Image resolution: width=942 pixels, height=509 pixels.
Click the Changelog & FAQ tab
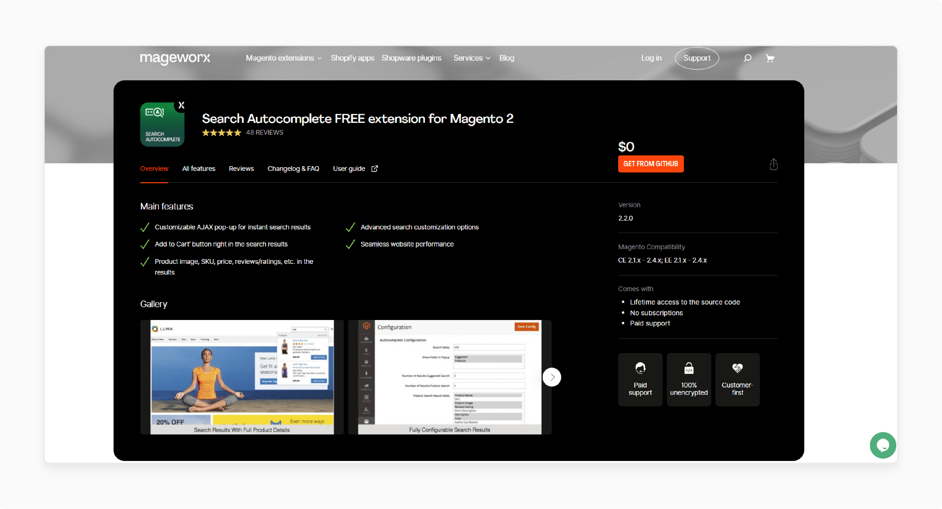pos(293,168)
